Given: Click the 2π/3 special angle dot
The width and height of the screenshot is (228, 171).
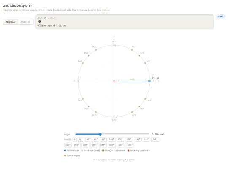Looking at the screenshot, I should [96, 50].
